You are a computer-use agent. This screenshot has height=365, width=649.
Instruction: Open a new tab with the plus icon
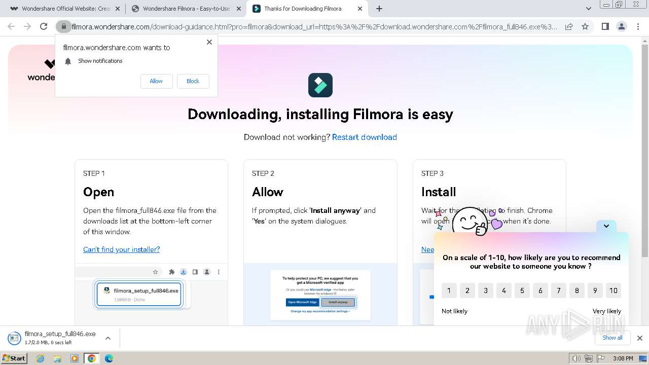(379, 9)
